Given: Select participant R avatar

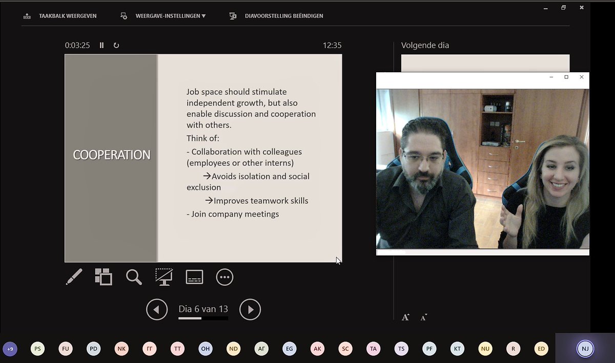Looking at the screenshot, I should (x=513, y=349).
